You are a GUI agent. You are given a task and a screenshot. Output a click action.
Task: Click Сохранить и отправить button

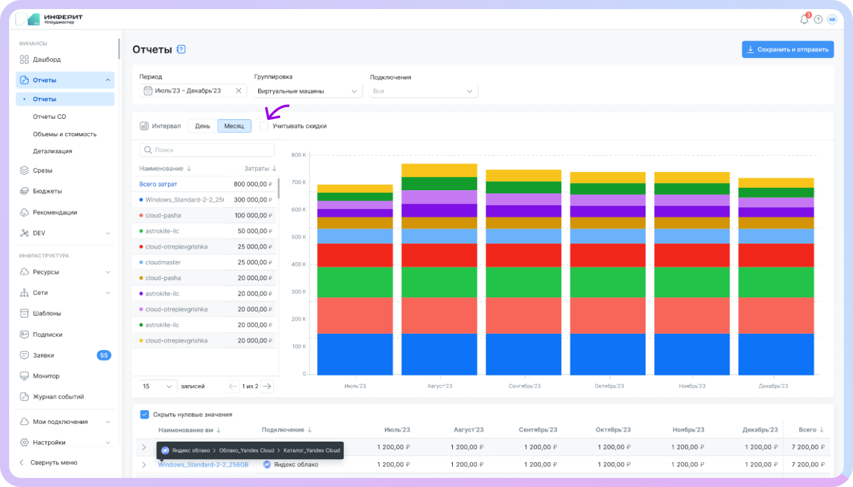(x=788, y=50)
